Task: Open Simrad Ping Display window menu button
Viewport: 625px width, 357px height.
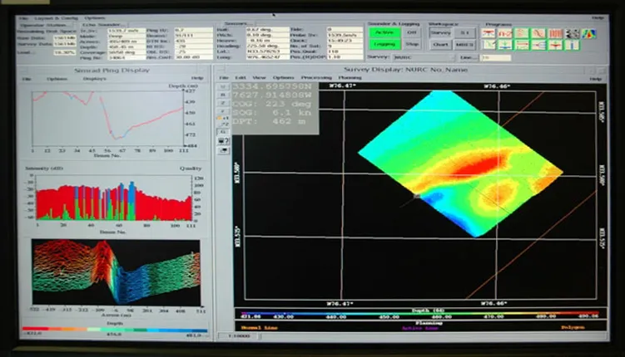Action: (x=25, y=71)
